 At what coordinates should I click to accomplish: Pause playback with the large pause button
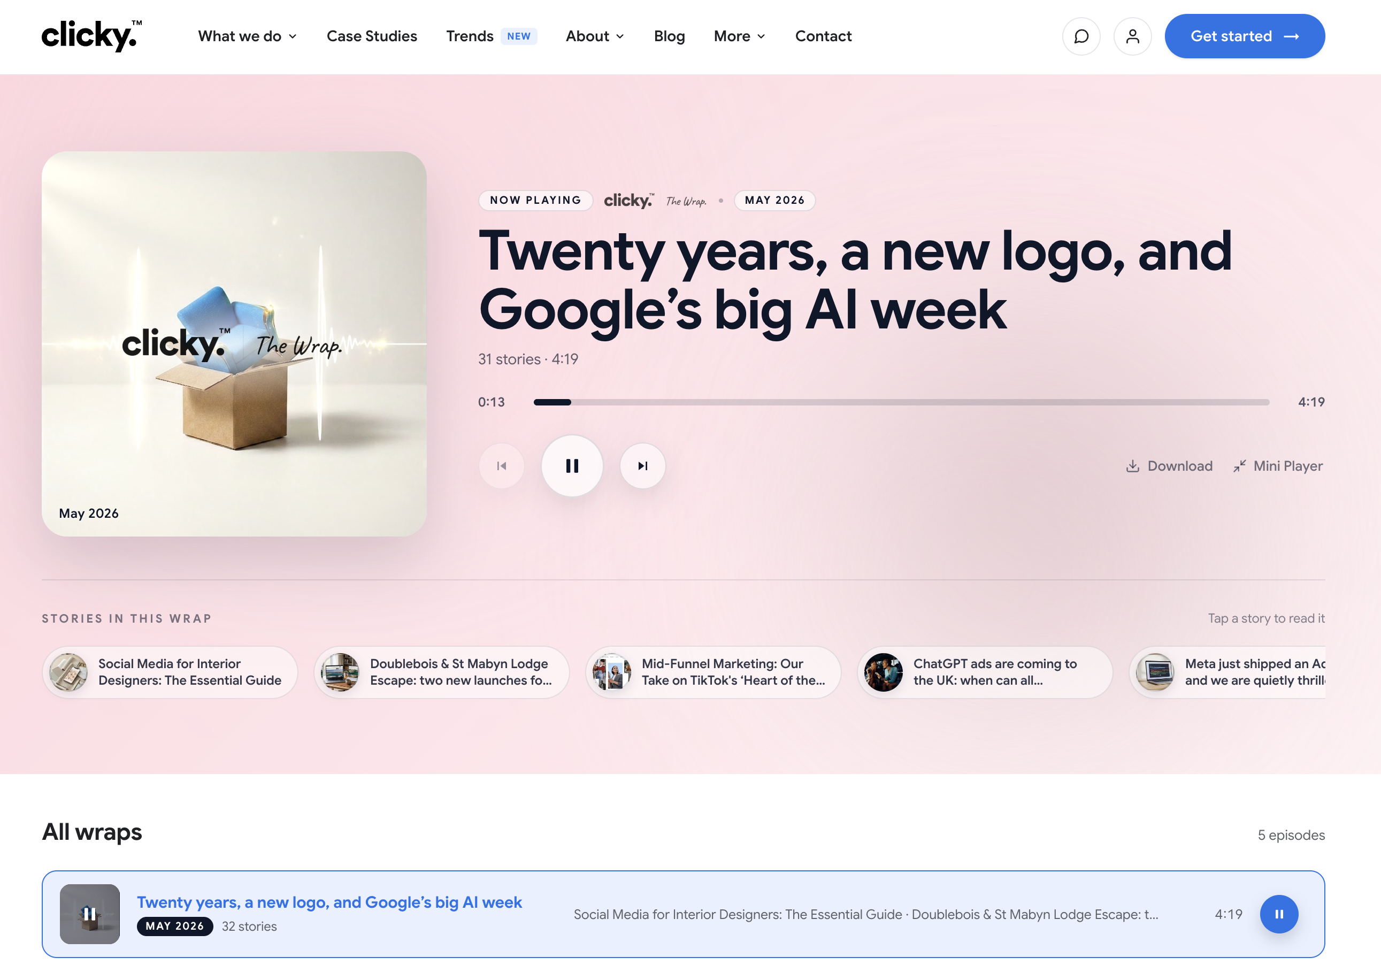point(572,466)
